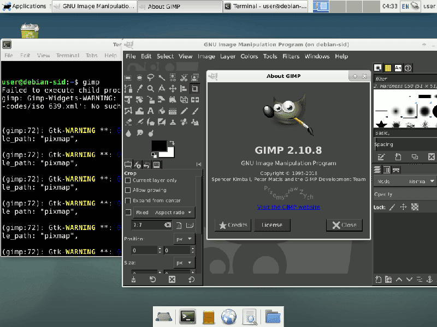Choose the Crop tool in the toolbox

tap(195, 88)
